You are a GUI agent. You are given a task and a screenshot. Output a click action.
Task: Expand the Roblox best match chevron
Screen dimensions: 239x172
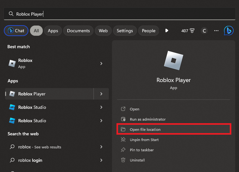coord(101,64)
